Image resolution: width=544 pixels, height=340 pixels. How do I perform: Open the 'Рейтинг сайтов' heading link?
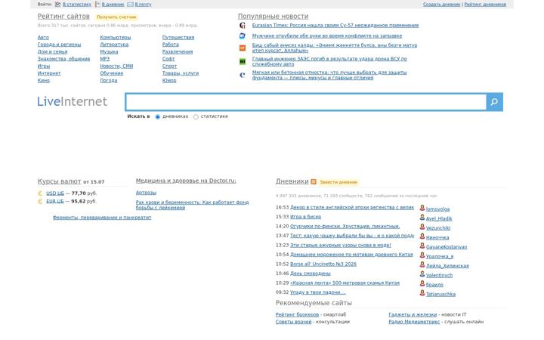point(63,17)
